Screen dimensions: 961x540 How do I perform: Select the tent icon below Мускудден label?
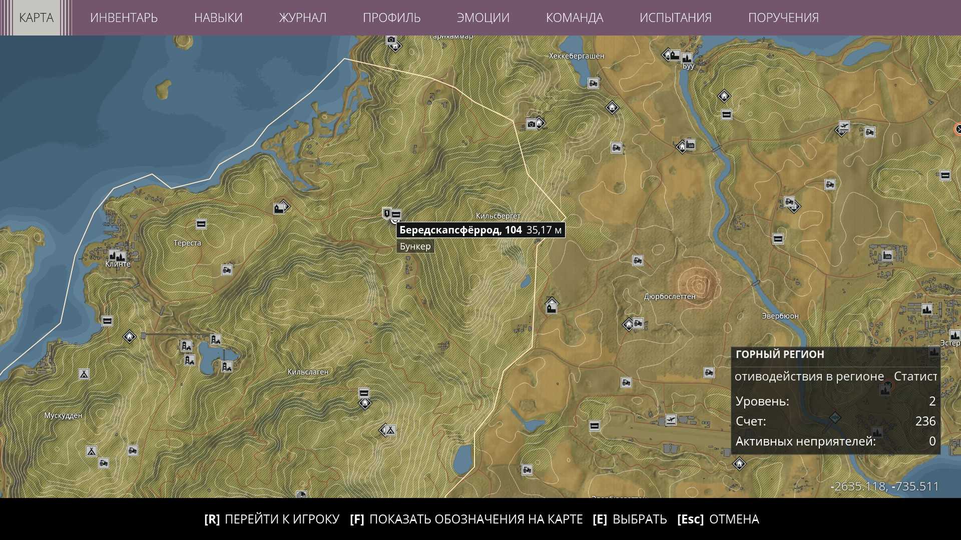pos(91,451)
